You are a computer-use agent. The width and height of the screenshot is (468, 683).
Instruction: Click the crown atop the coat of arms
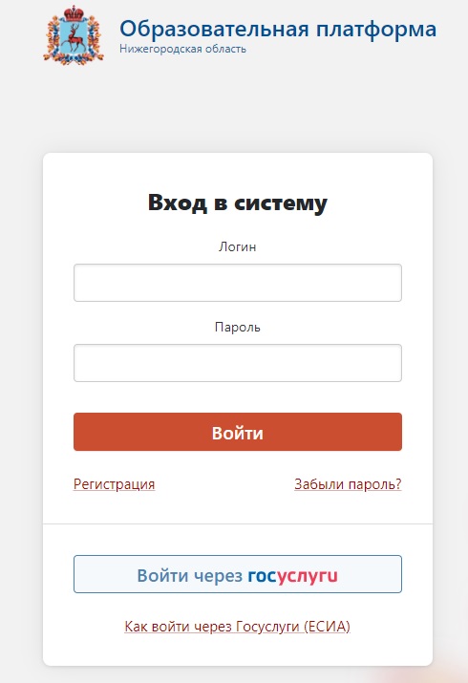(74, 12)
